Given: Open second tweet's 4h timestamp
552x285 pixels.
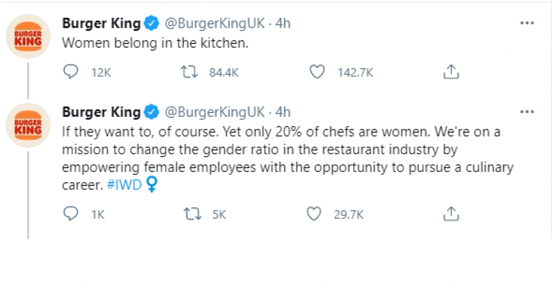Looking at the screenshot, I should (x=283, y=113).
